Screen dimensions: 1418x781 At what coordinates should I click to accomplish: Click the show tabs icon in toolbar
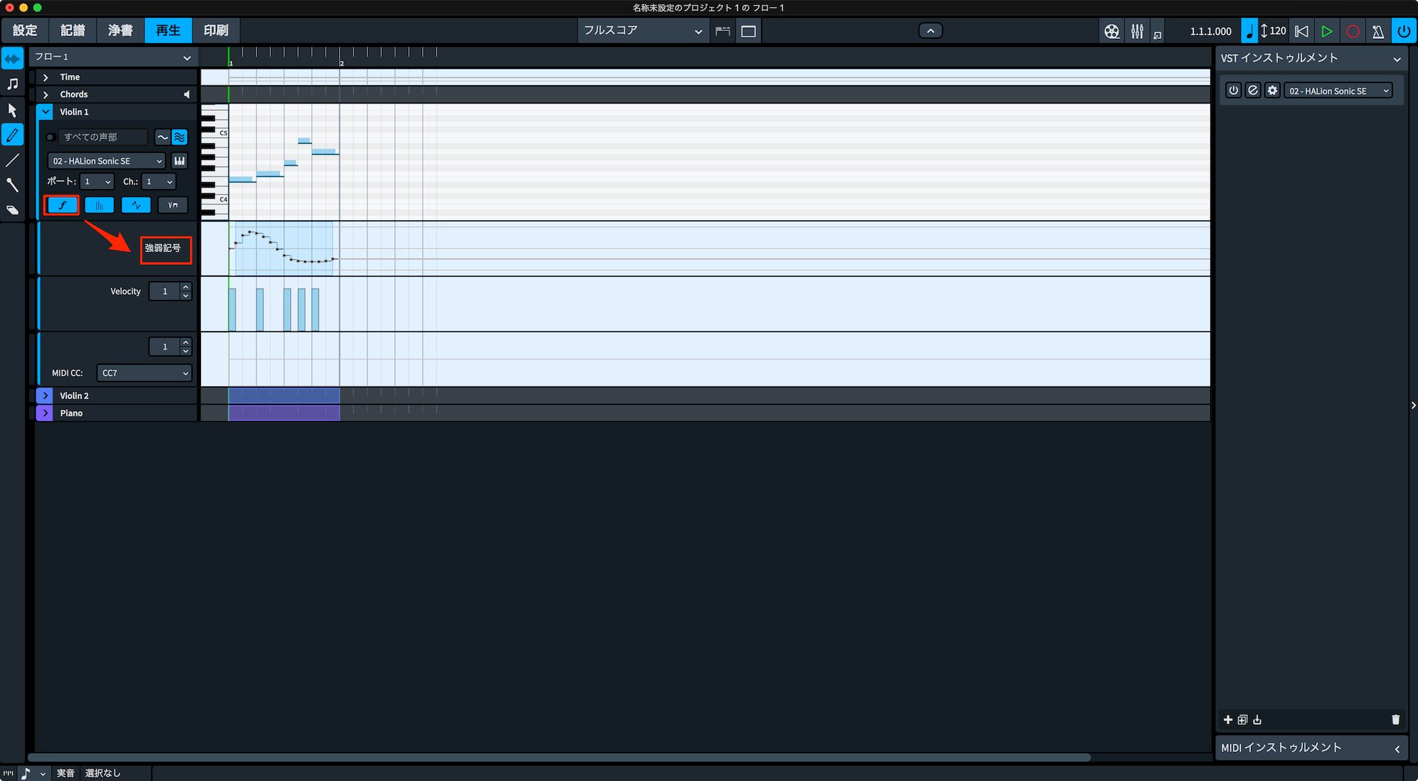click(x=723, y=31)
